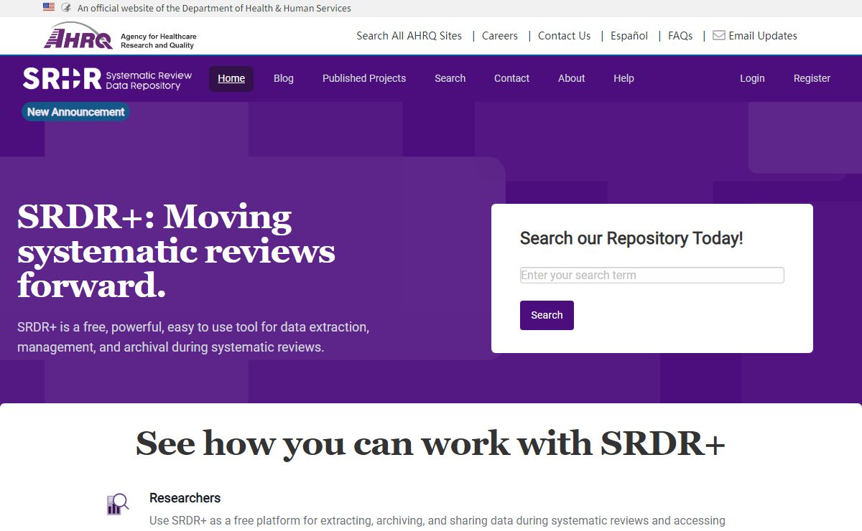Click the New Announcement badge

point(76,112)
